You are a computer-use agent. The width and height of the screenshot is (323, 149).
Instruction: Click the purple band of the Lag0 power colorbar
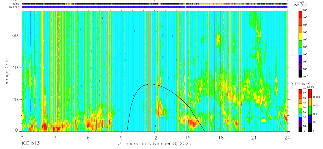pyautogui.click(x=301, y=65)
